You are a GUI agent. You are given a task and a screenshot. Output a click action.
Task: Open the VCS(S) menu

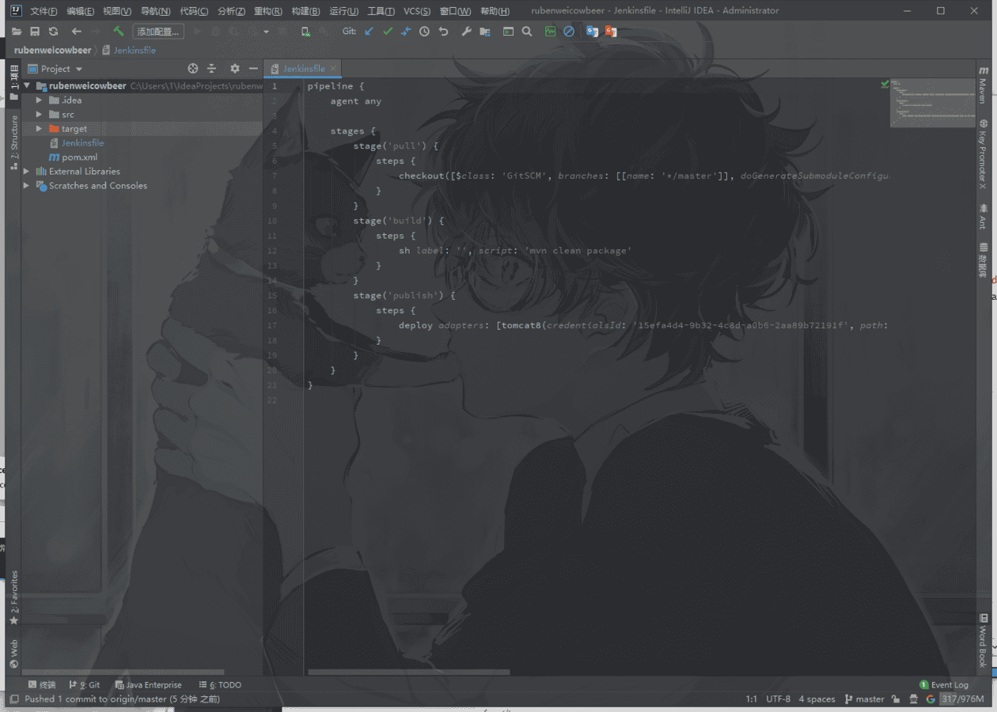coord(416,11)
